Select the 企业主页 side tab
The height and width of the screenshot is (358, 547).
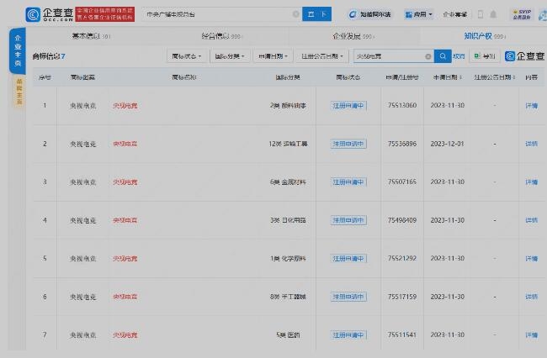click(18, 51)
